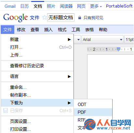Image resolution: width=134 pixels, height=133 pixels.
Task: Open the 照片 link
Action: click(x=51, y=6)
